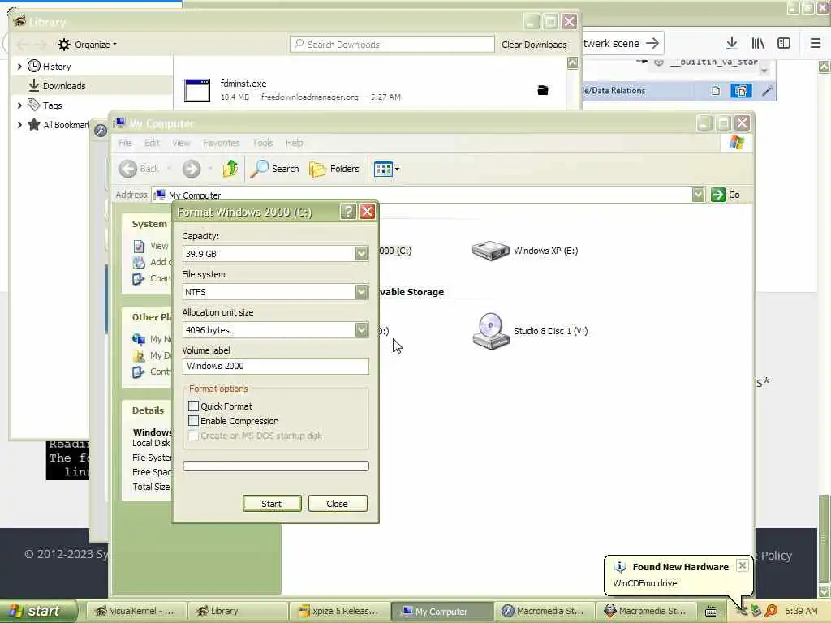Click My Computer address field text
The image size is (831, 623).
[x=195, y=195]
